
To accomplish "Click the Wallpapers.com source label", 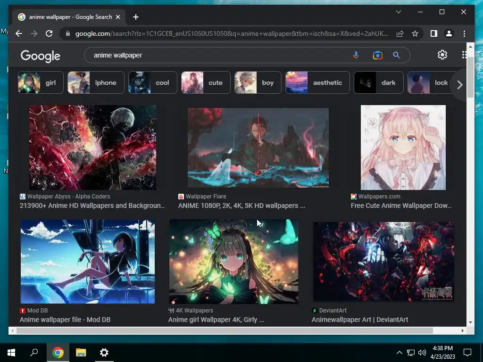I will point(375,197).
